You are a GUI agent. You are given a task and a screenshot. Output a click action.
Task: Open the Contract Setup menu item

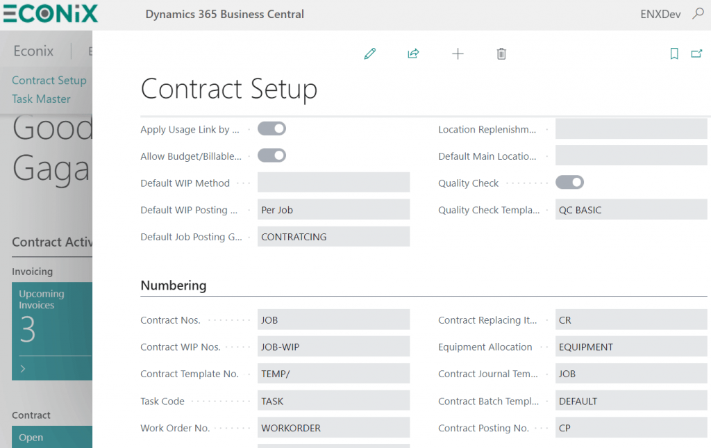tap(49, 81)
